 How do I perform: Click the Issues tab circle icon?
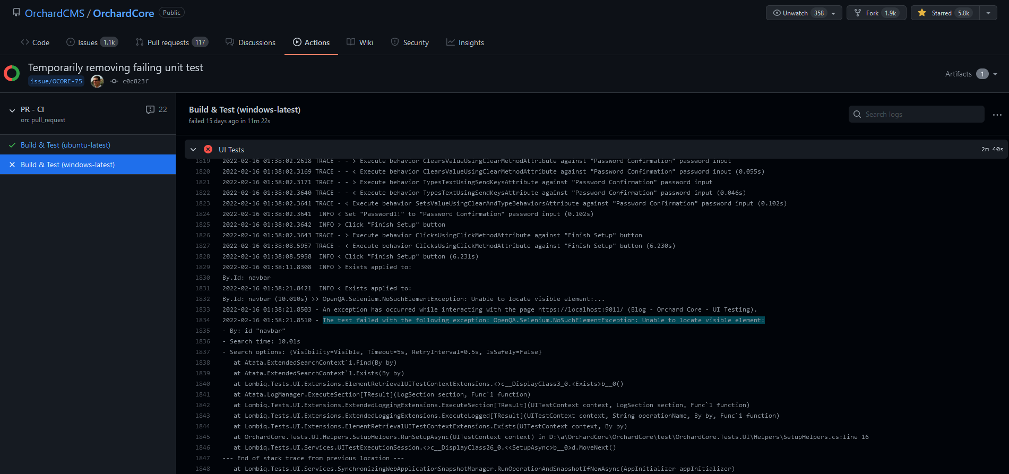pos(71,42)
